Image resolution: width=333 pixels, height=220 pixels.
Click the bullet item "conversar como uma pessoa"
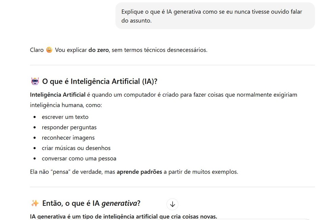[79, 158]
